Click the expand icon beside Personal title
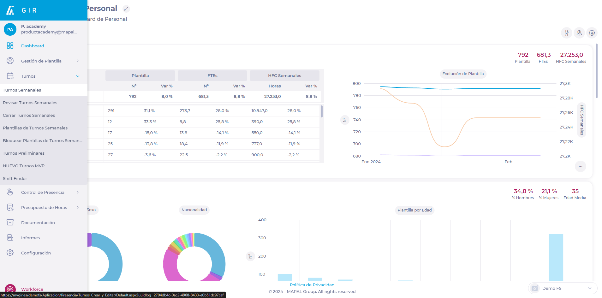This screenshot has width=602, height=298. click(126, 9)
